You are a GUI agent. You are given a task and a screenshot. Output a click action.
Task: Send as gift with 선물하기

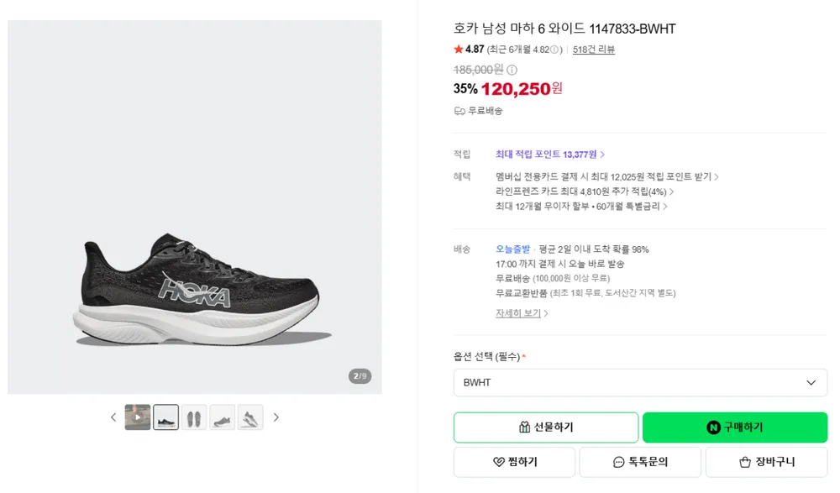pyautogui.click(x=546, y=427)
